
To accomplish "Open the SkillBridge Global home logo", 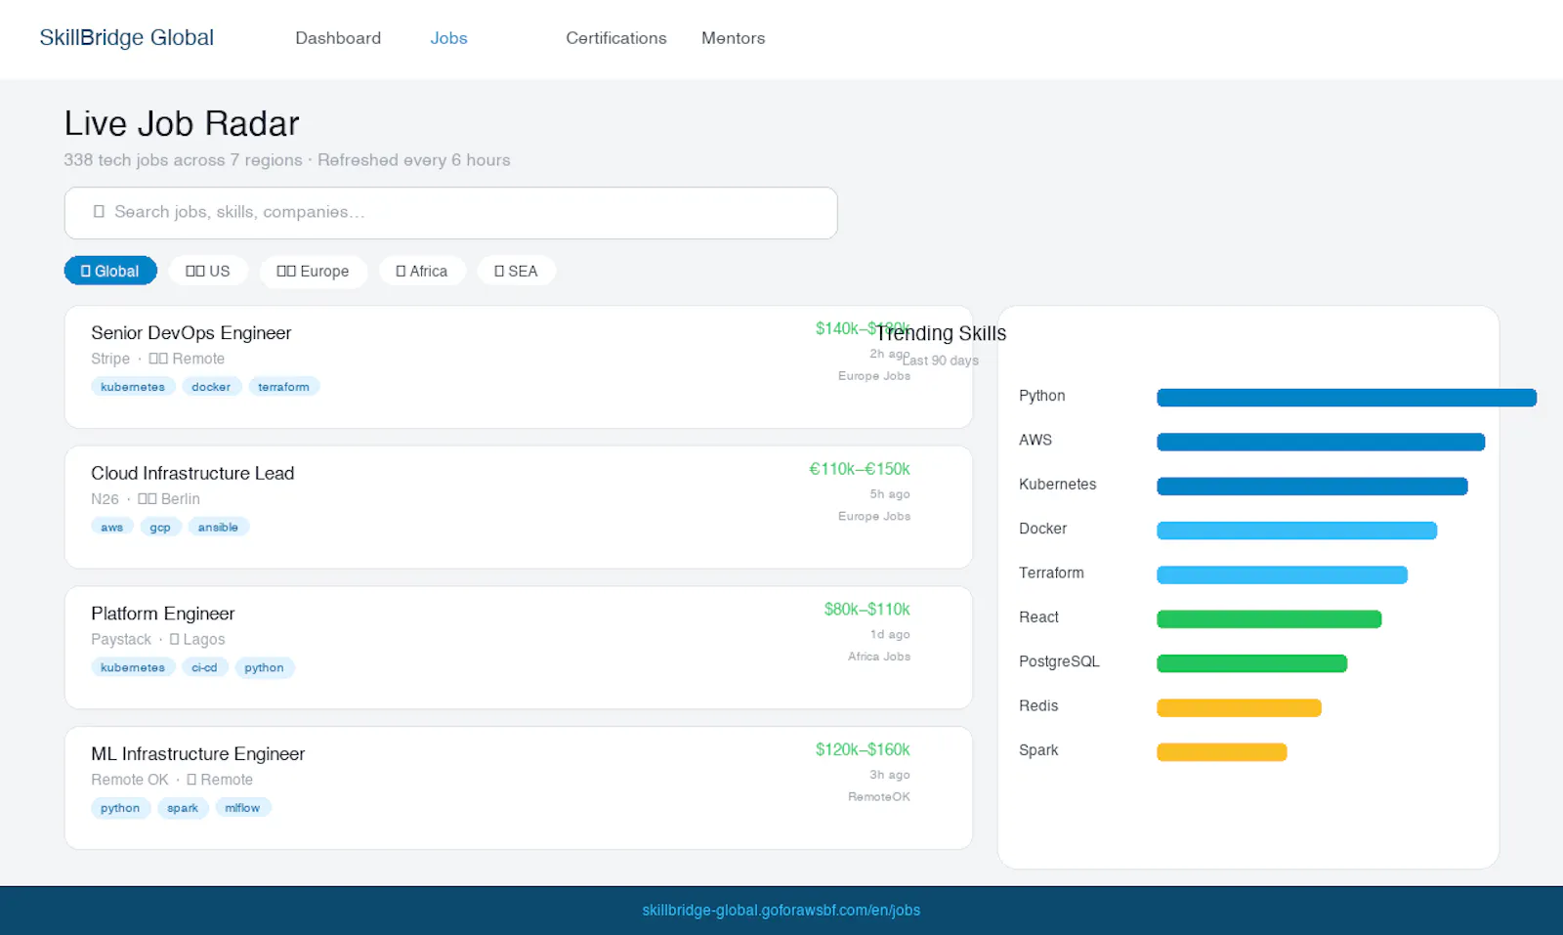I will coord(126,38).
